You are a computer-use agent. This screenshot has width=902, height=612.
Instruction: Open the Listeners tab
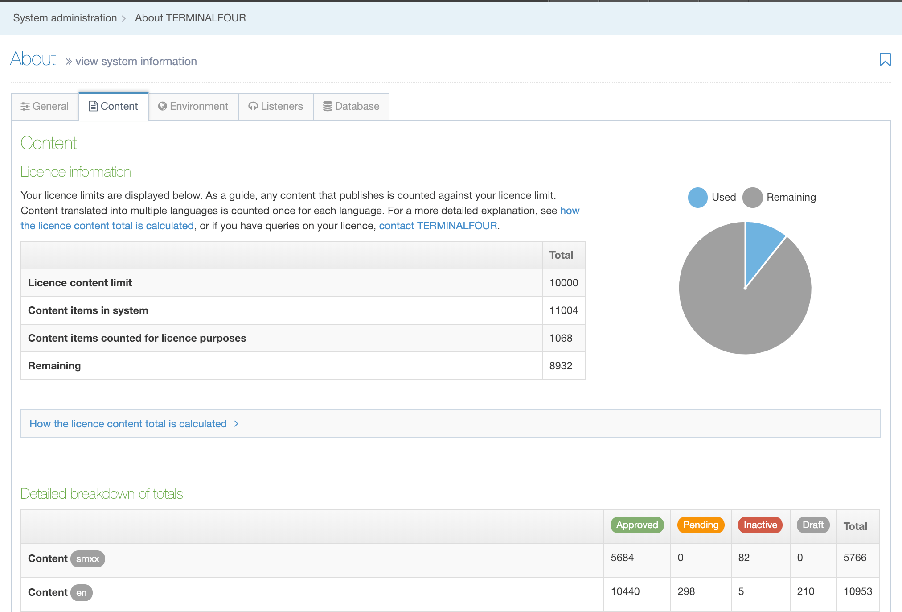point(276,106)
